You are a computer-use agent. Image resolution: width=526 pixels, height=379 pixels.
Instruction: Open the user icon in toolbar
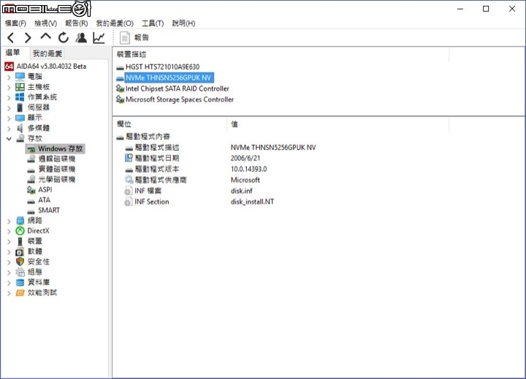[x=81, y=37]
